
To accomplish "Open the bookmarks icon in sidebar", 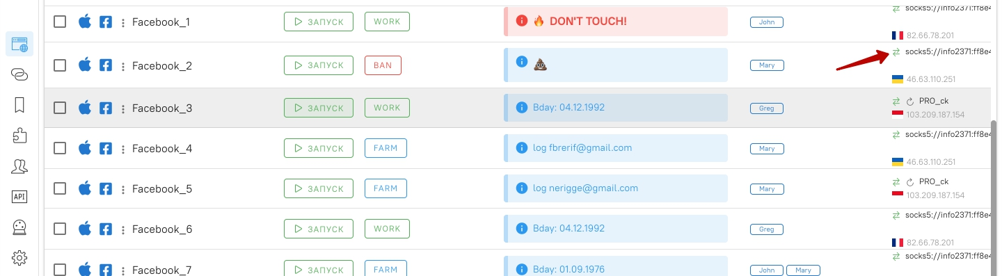I will point(19,105).
